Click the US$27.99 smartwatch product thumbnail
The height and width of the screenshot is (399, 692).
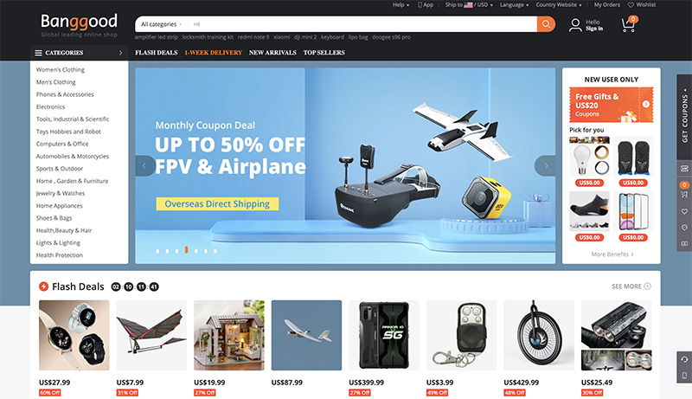click(x=74, y=335)
